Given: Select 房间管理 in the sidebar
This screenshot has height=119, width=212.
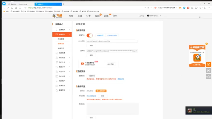Looking at the screenshot, I should pyautogui.click(x=61, y=39).
